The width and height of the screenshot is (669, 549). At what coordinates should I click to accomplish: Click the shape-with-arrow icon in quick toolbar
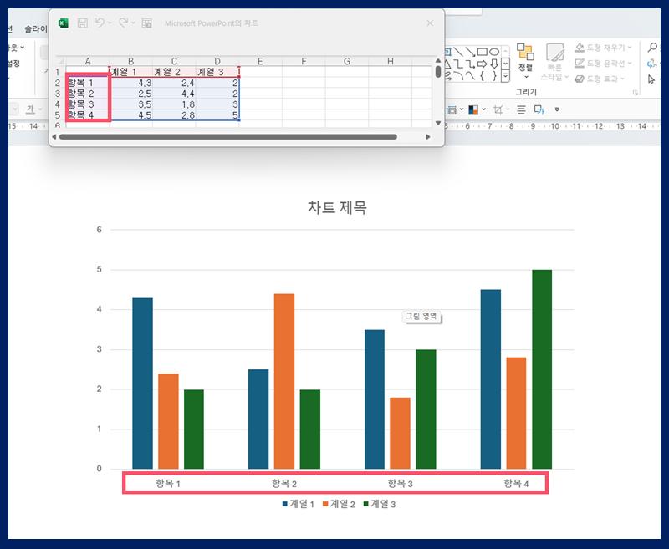pos(539,110)
